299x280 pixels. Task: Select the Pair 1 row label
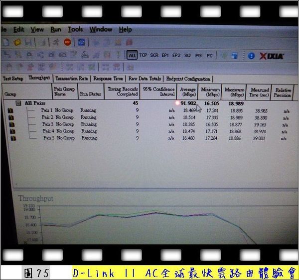47,110
